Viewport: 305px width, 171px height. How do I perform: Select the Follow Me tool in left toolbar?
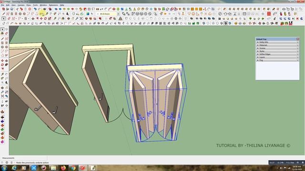6,65
